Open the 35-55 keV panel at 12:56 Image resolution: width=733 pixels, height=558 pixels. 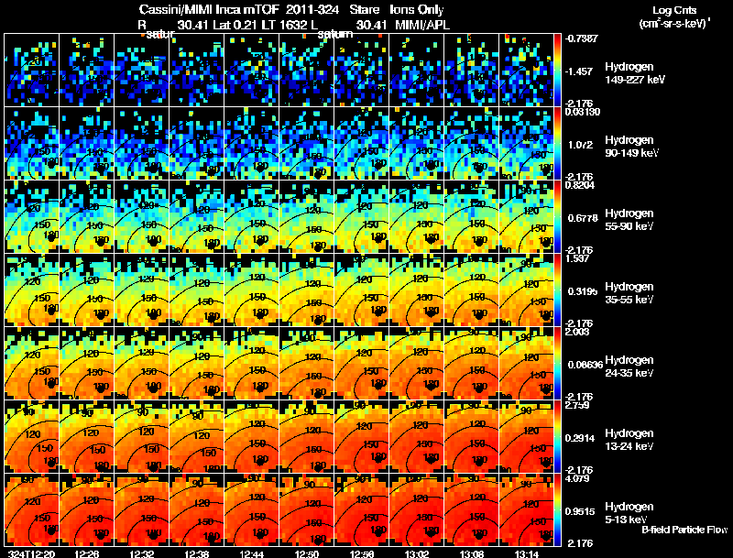[x=361, y=290]
